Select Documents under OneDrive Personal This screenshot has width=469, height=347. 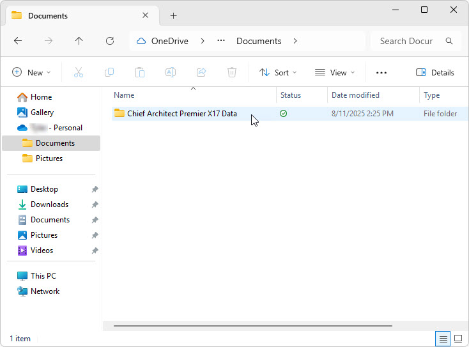51,143
